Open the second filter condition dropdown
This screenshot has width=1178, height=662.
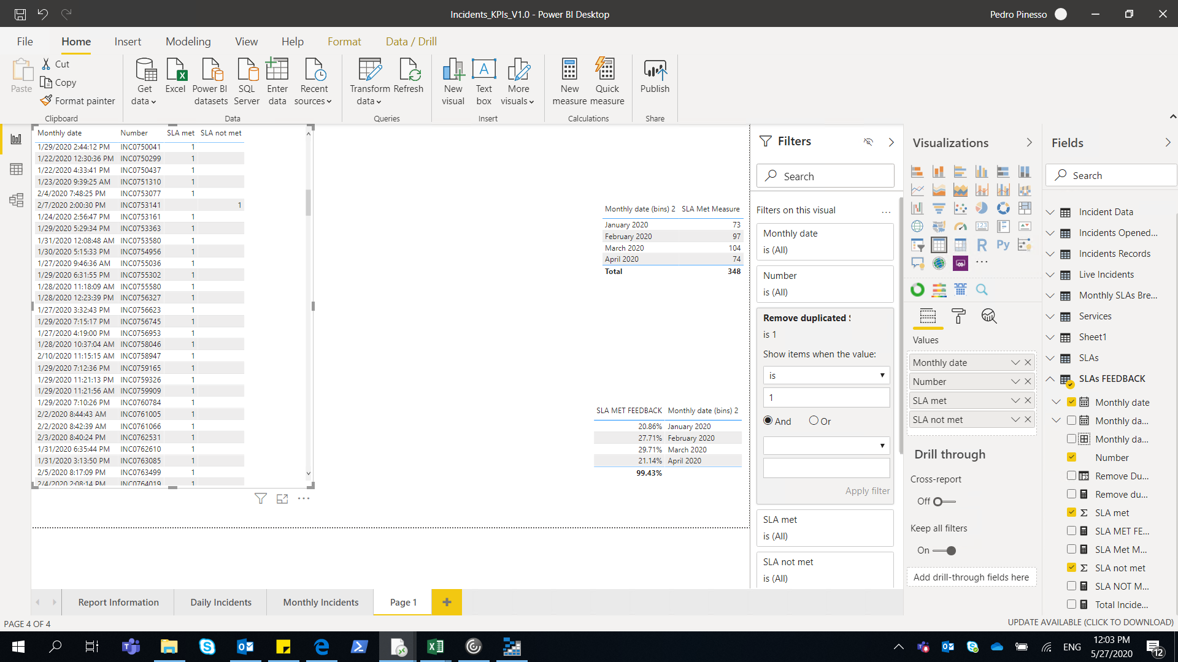(x=826, y=445)
